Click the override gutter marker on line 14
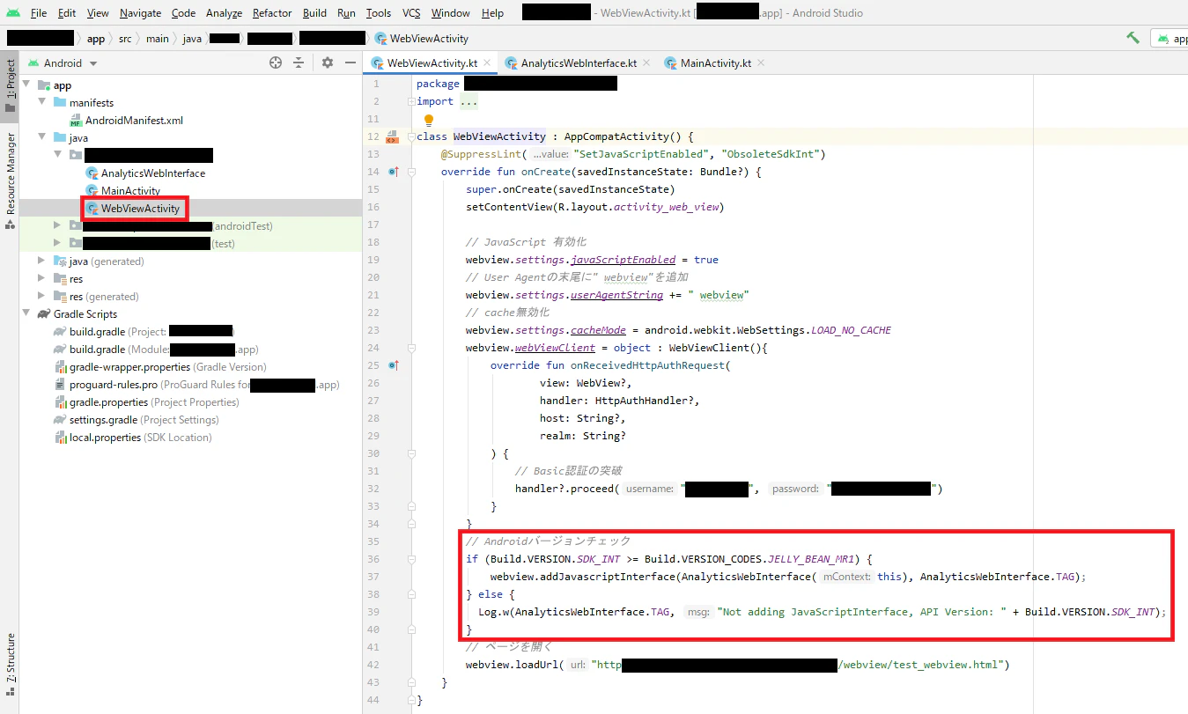 coord(394,172)
